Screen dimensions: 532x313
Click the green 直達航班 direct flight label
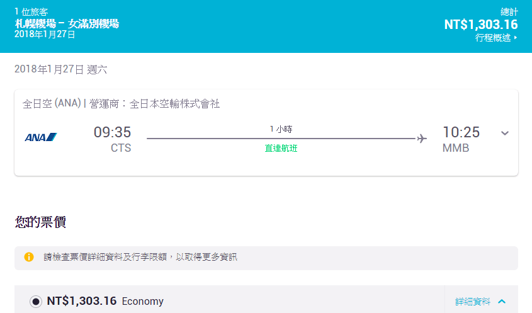(x=281, y=149)
